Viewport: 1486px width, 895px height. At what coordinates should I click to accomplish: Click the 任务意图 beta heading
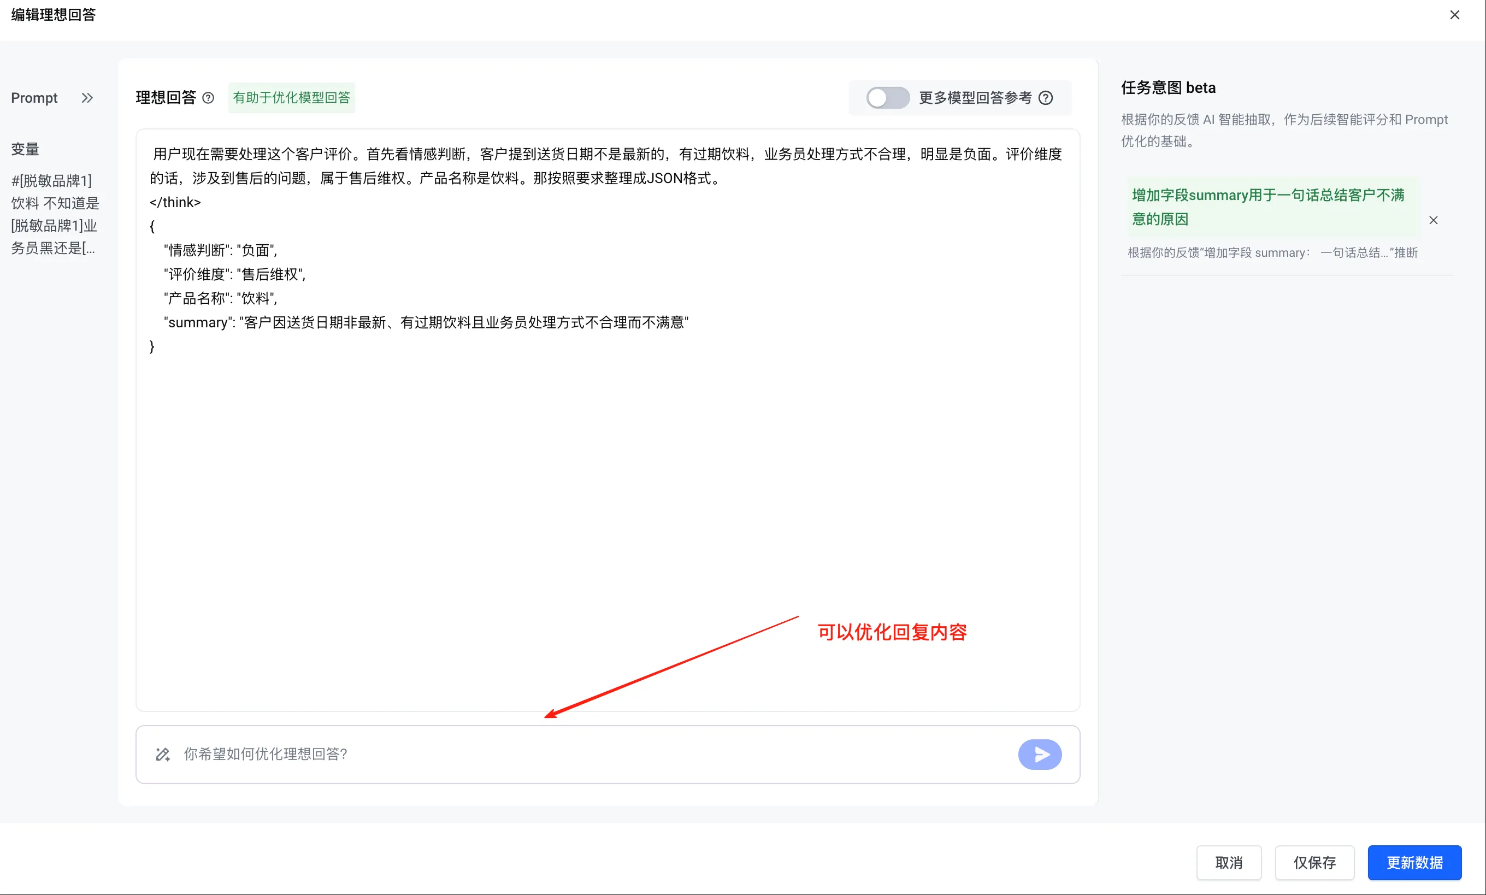1167,88
